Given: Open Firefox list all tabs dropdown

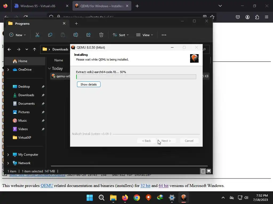Looking at the screenshot, I should pos(220,6).
